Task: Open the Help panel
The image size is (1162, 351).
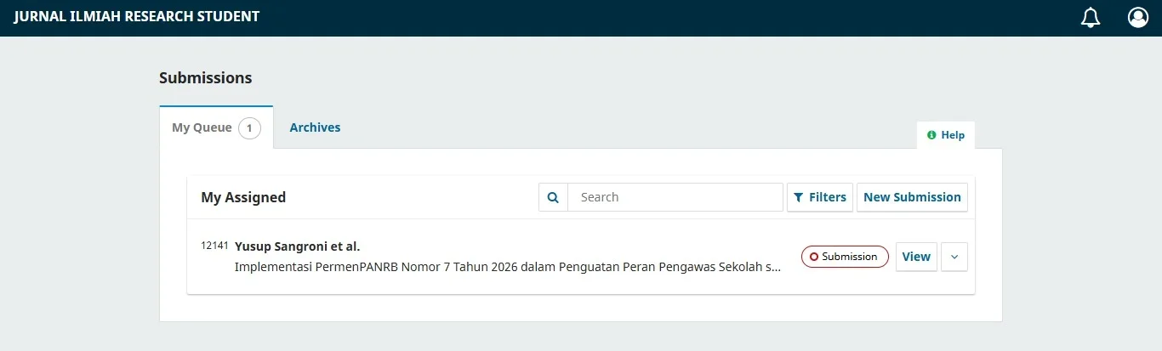Action: 946,135
